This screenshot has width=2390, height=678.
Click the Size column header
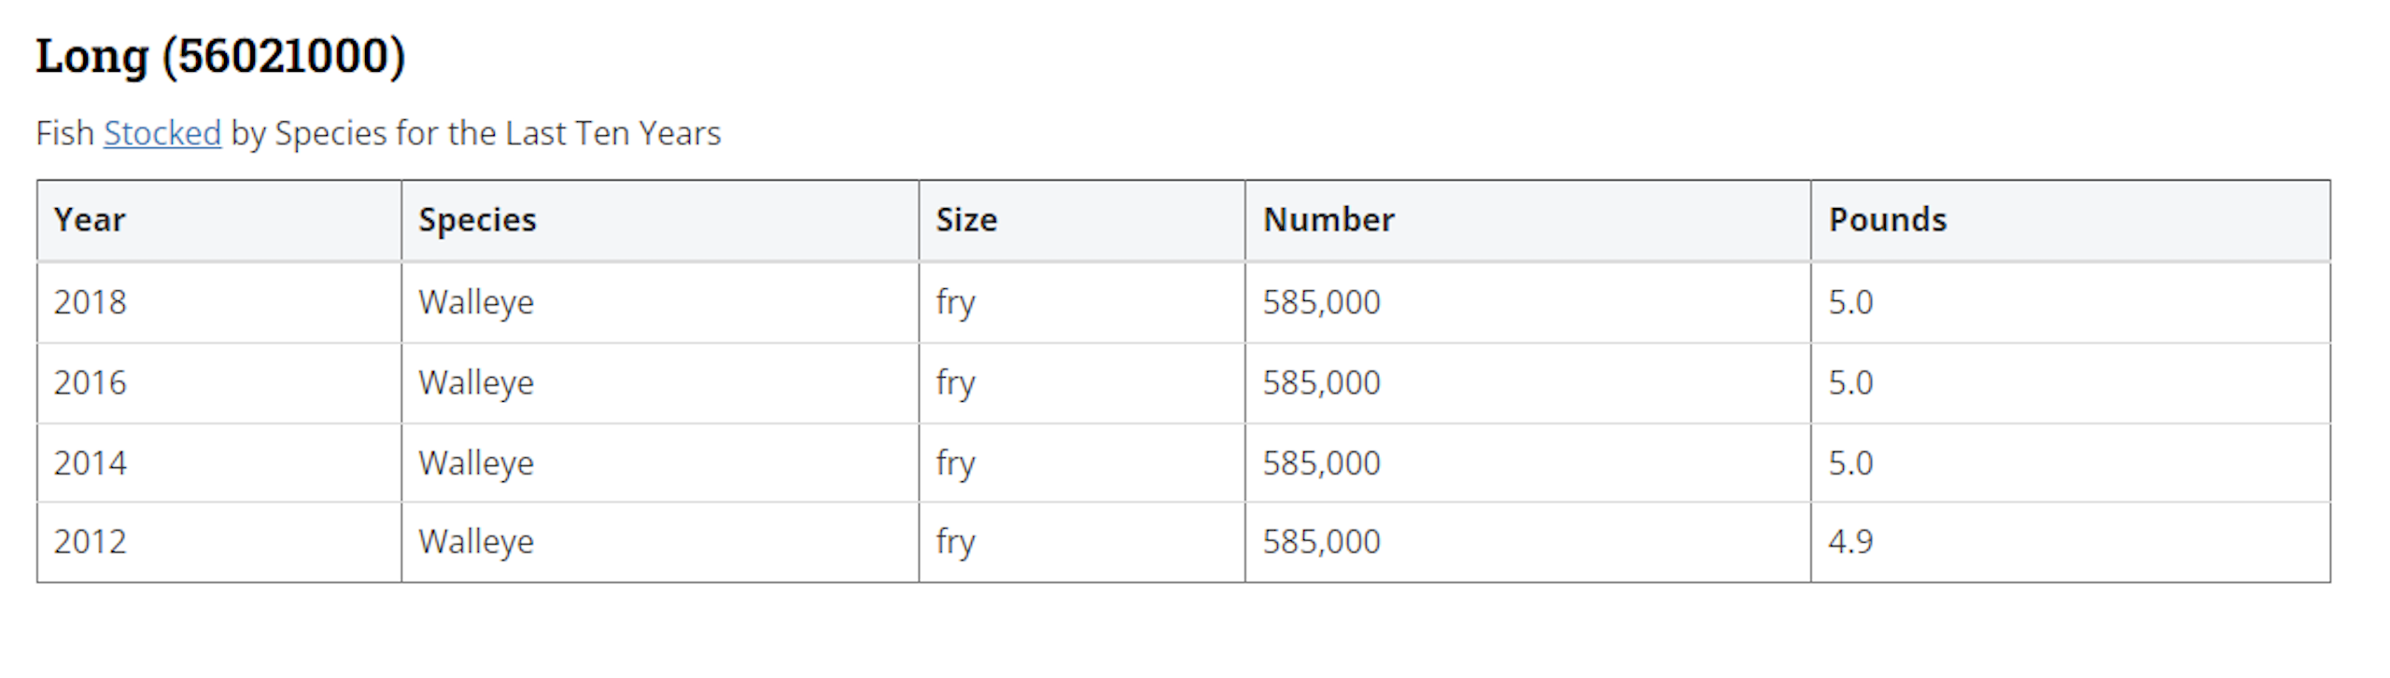coord(966,220)
